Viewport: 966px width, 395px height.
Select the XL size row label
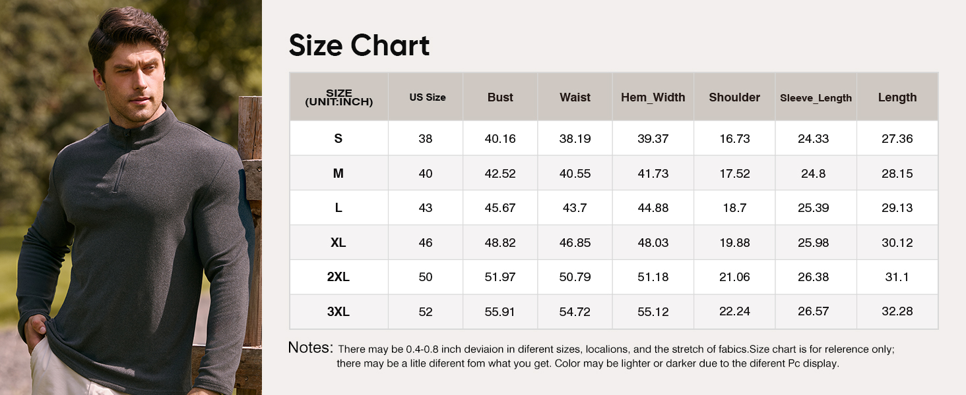pos(338,243)
